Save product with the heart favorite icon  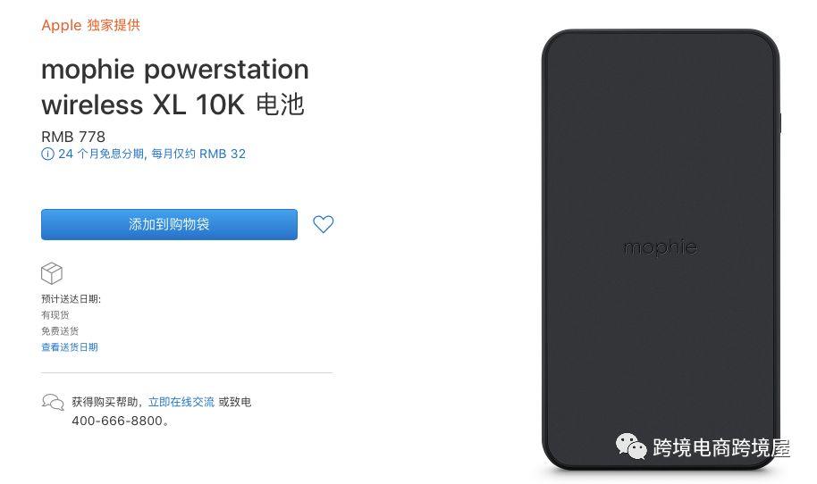(x=323, y=224)
